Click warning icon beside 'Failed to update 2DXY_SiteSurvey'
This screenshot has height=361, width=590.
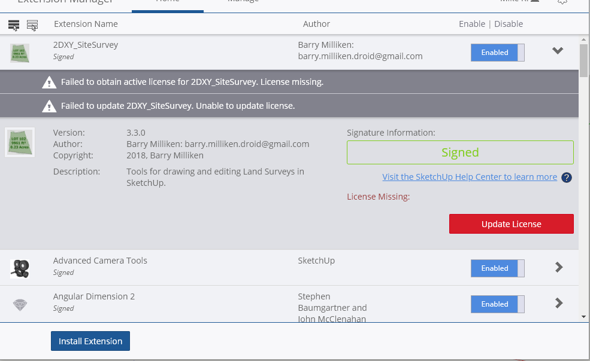click(49, 106)
